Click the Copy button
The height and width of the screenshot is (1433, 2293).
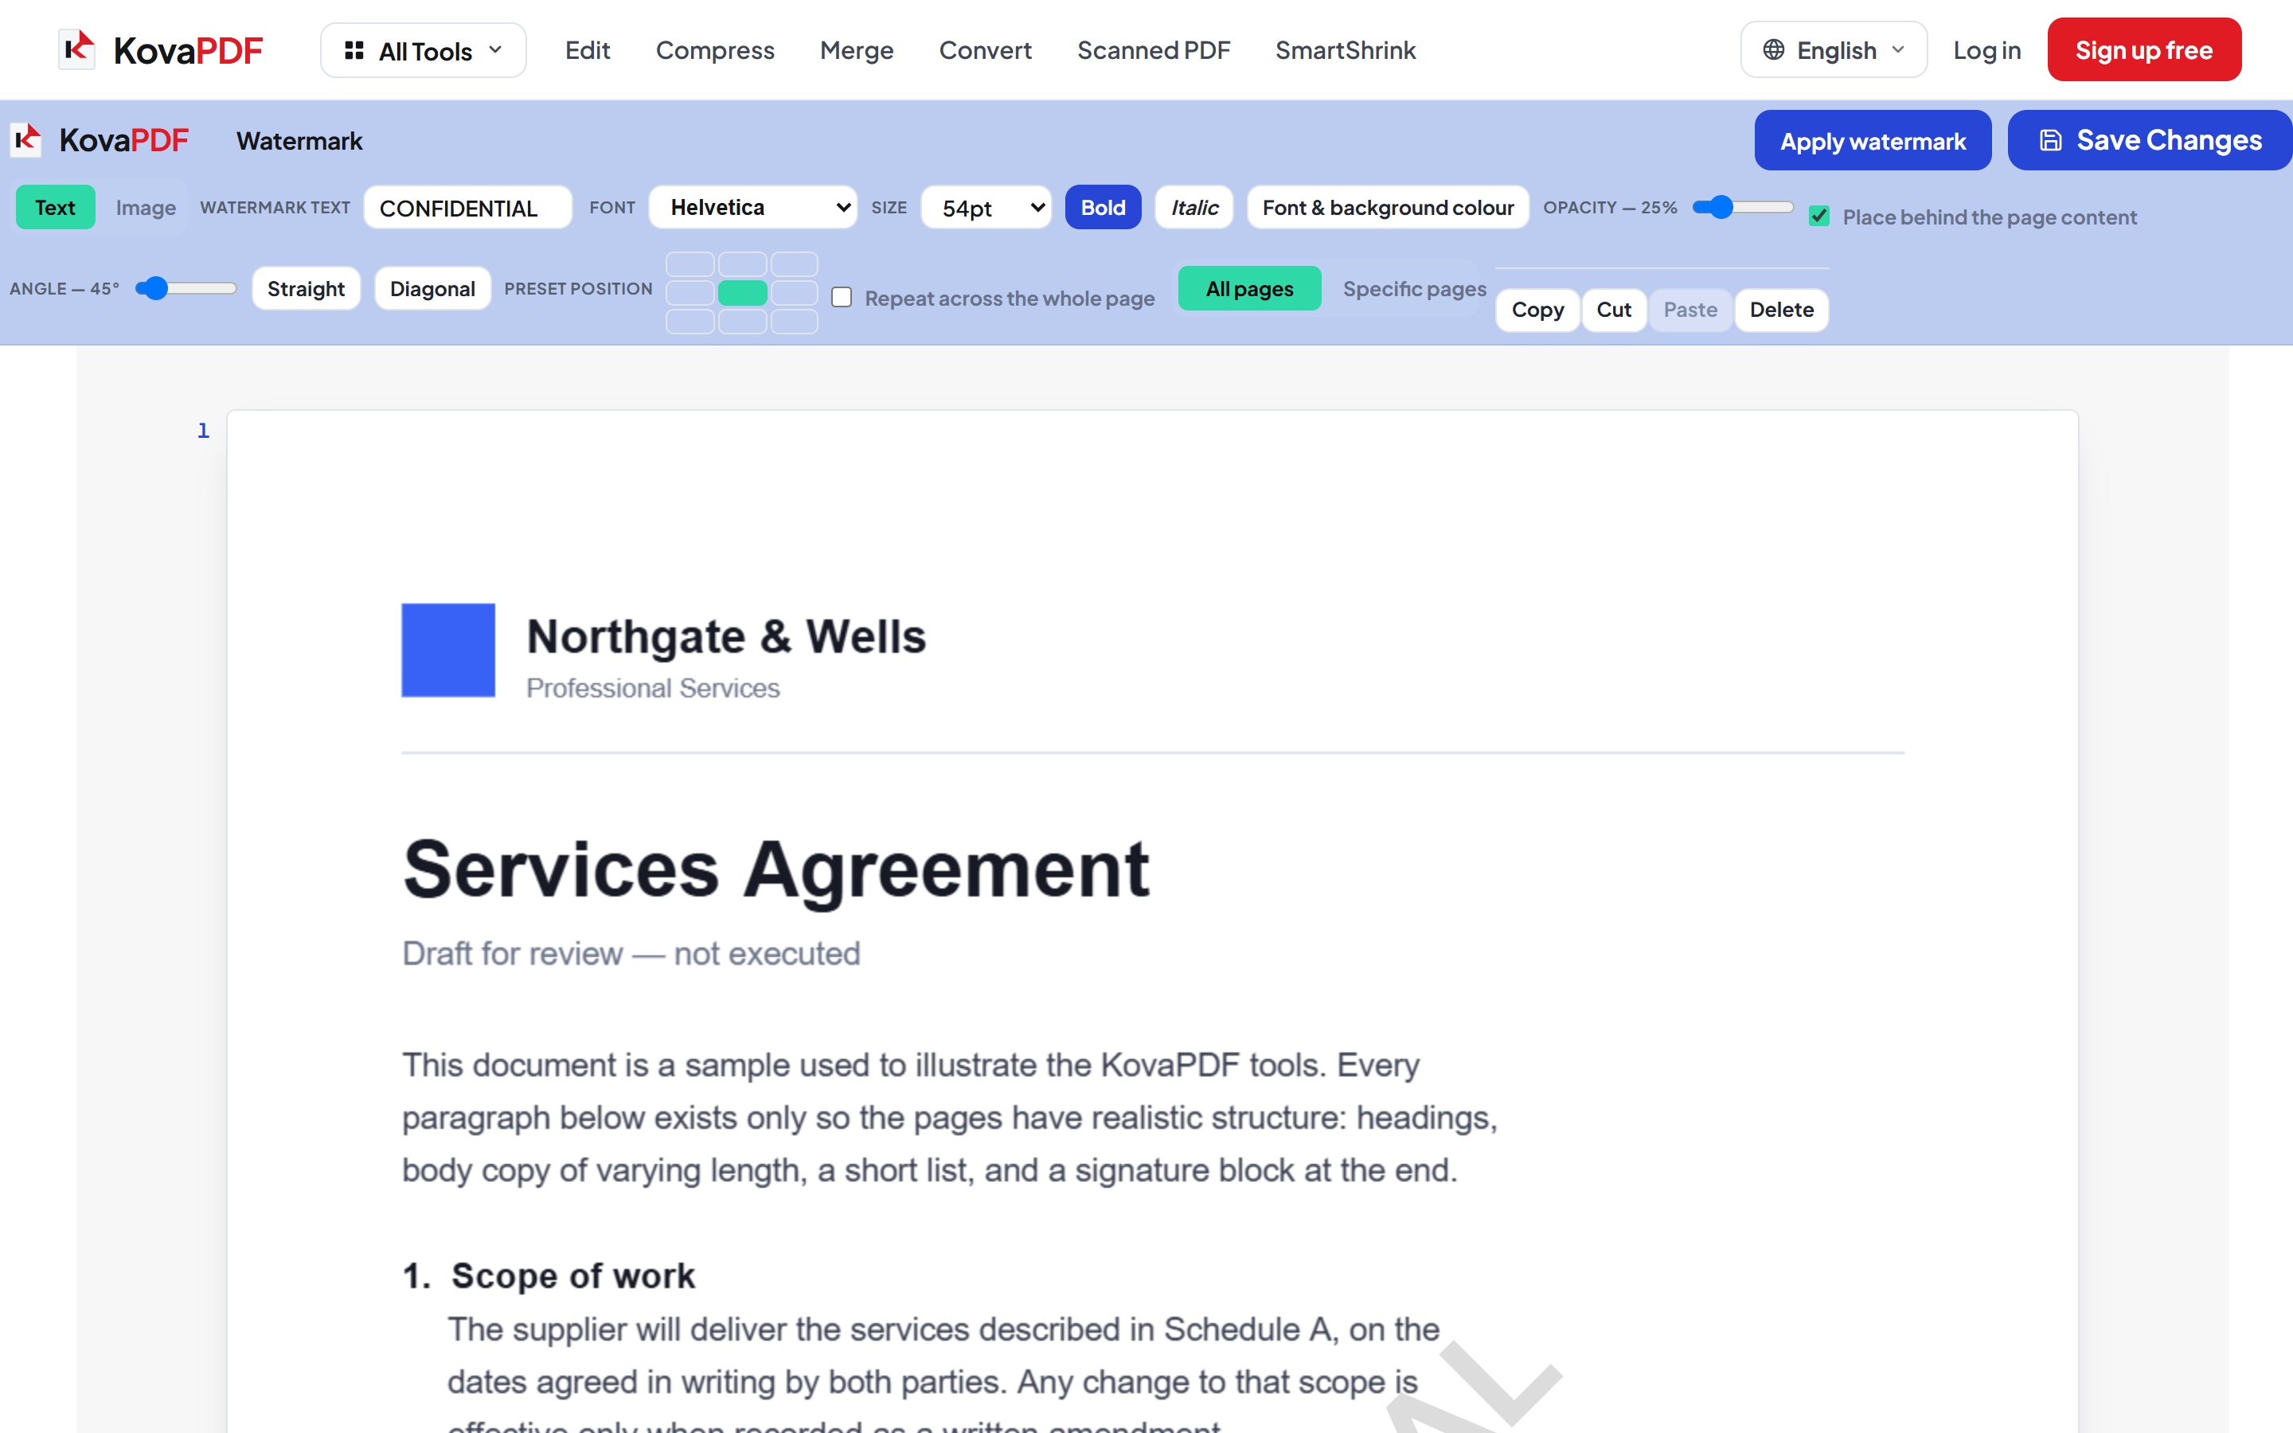point(1537,310)
